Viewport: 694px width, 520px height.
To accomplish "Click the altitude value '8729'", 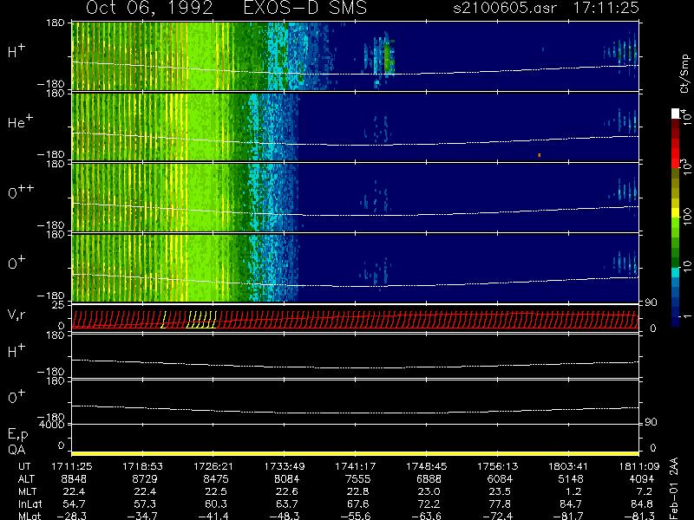I will coord(145,479).
